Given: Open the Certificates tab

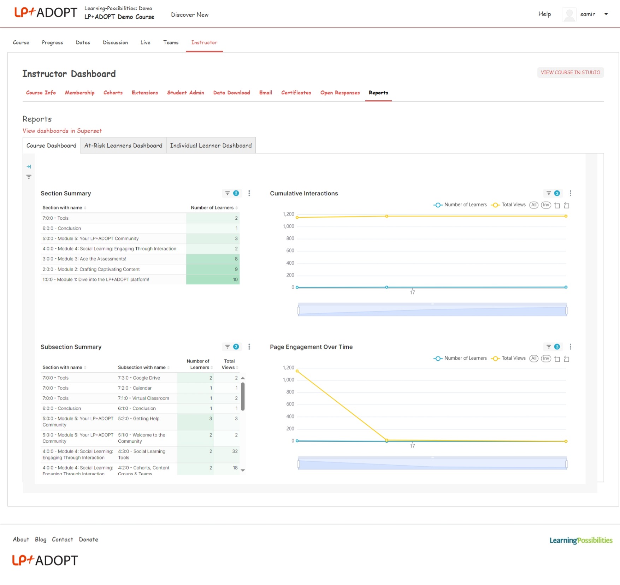Looking at the screenshot, I should [296, 93].
